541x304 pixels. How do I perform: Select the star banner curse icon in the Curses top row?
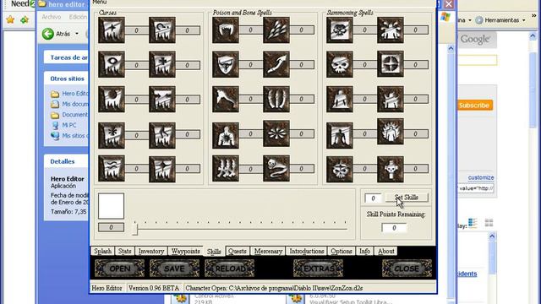click(x=112, y=30)
